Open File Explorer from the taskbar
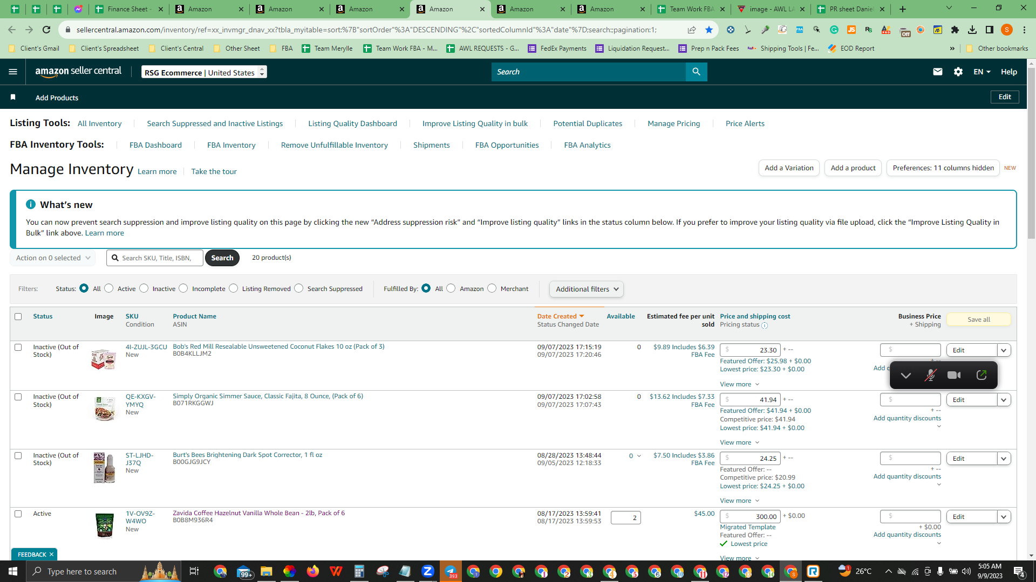 [266, 571]
